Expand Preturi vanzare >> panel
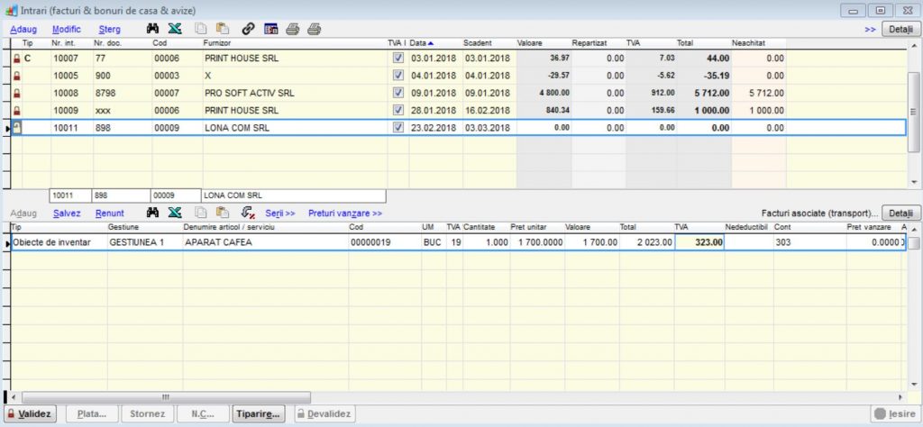 coord(345,213)
